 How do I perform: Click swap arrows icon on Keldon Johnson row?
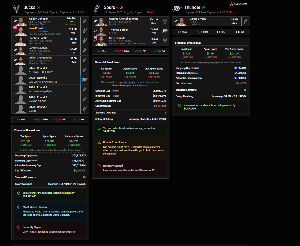coord(15,21)
